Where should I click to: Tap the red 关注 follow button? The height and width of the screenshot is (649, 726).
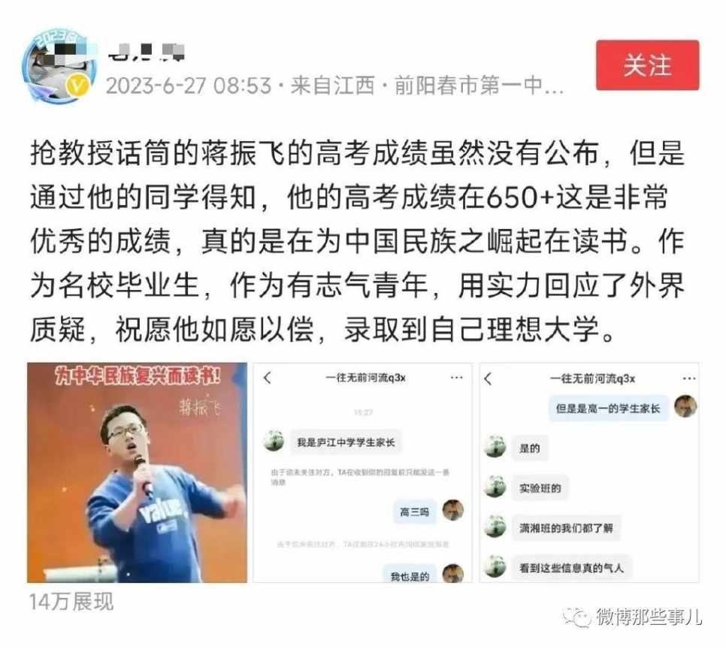pyautogui.click(x=647, y=65)
